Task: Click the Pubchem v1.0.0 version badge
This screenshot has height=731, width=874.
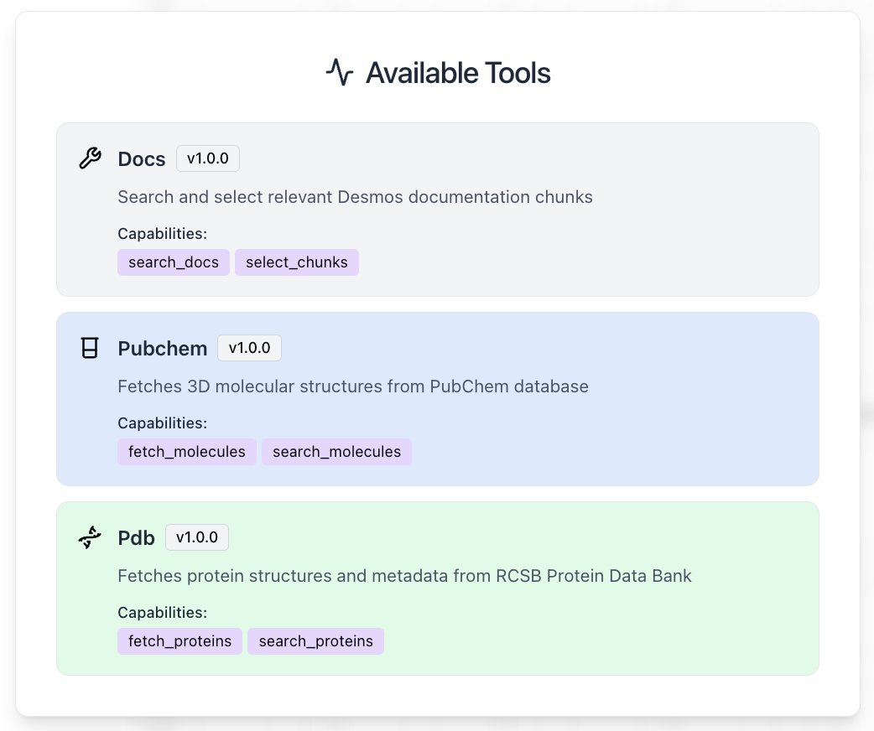Action: [x=249, y=348]
